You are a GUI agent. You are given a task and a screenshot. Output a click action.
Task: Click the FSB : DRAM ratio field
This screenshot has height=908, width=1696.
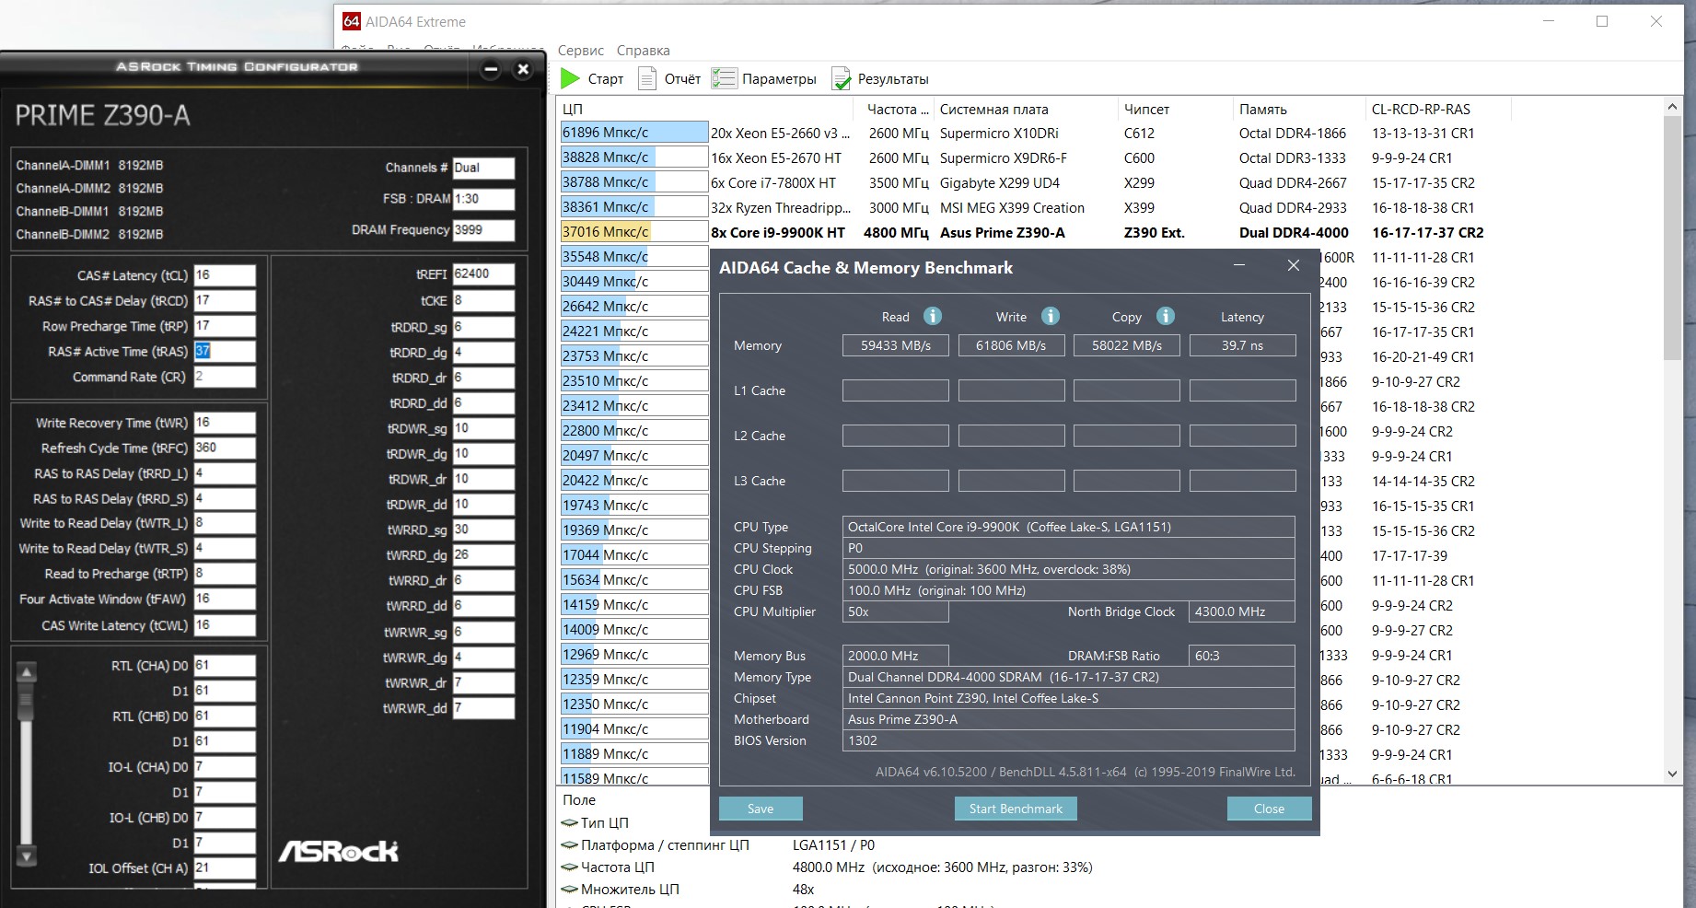483,199
